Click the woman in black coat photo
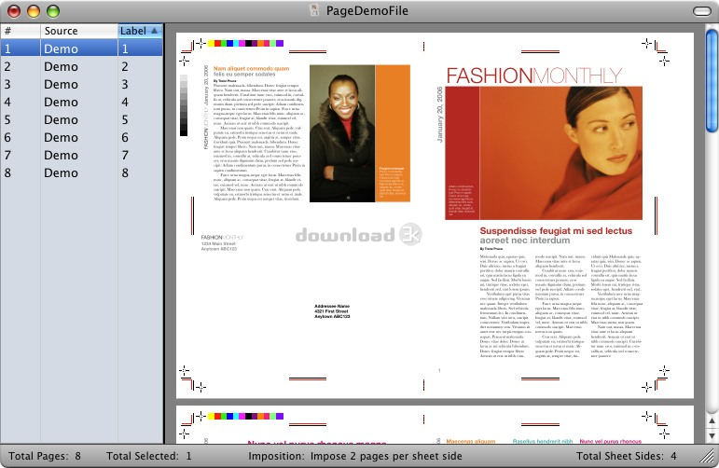The image size is (719, 468). pyautogui.click(x=342, y=133)
